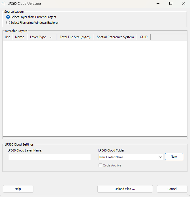The image size is (190, 197).
Task: Click the New folder button
Action: [174, 157]
